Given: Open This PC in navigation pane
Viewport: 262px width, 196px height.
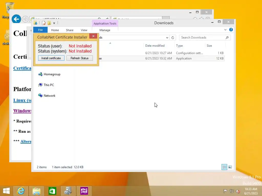Looking at the screenshot, I should point(49,85).
